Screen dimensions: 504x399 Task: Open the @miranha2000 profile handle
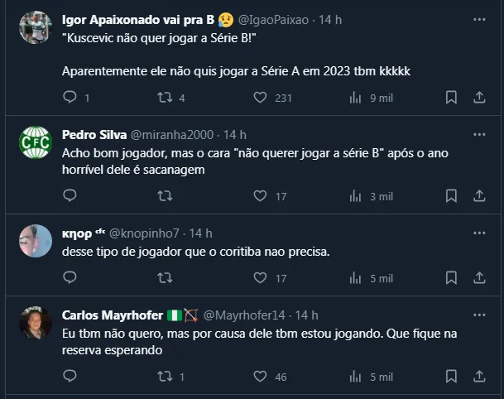(x=173, y=134)
